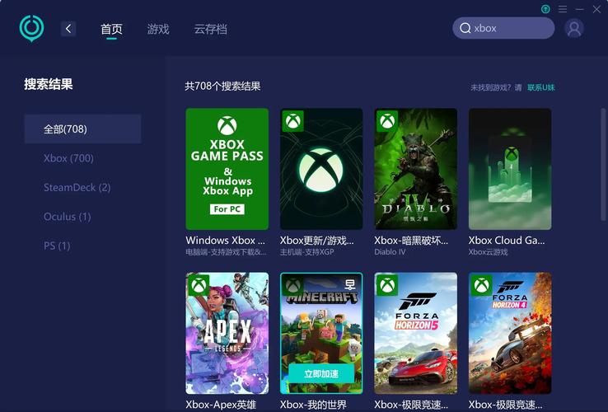Click the Xbox badge on Xbox更新 card
The width and height of the screenshot is (608, 412).
(292, 121)
